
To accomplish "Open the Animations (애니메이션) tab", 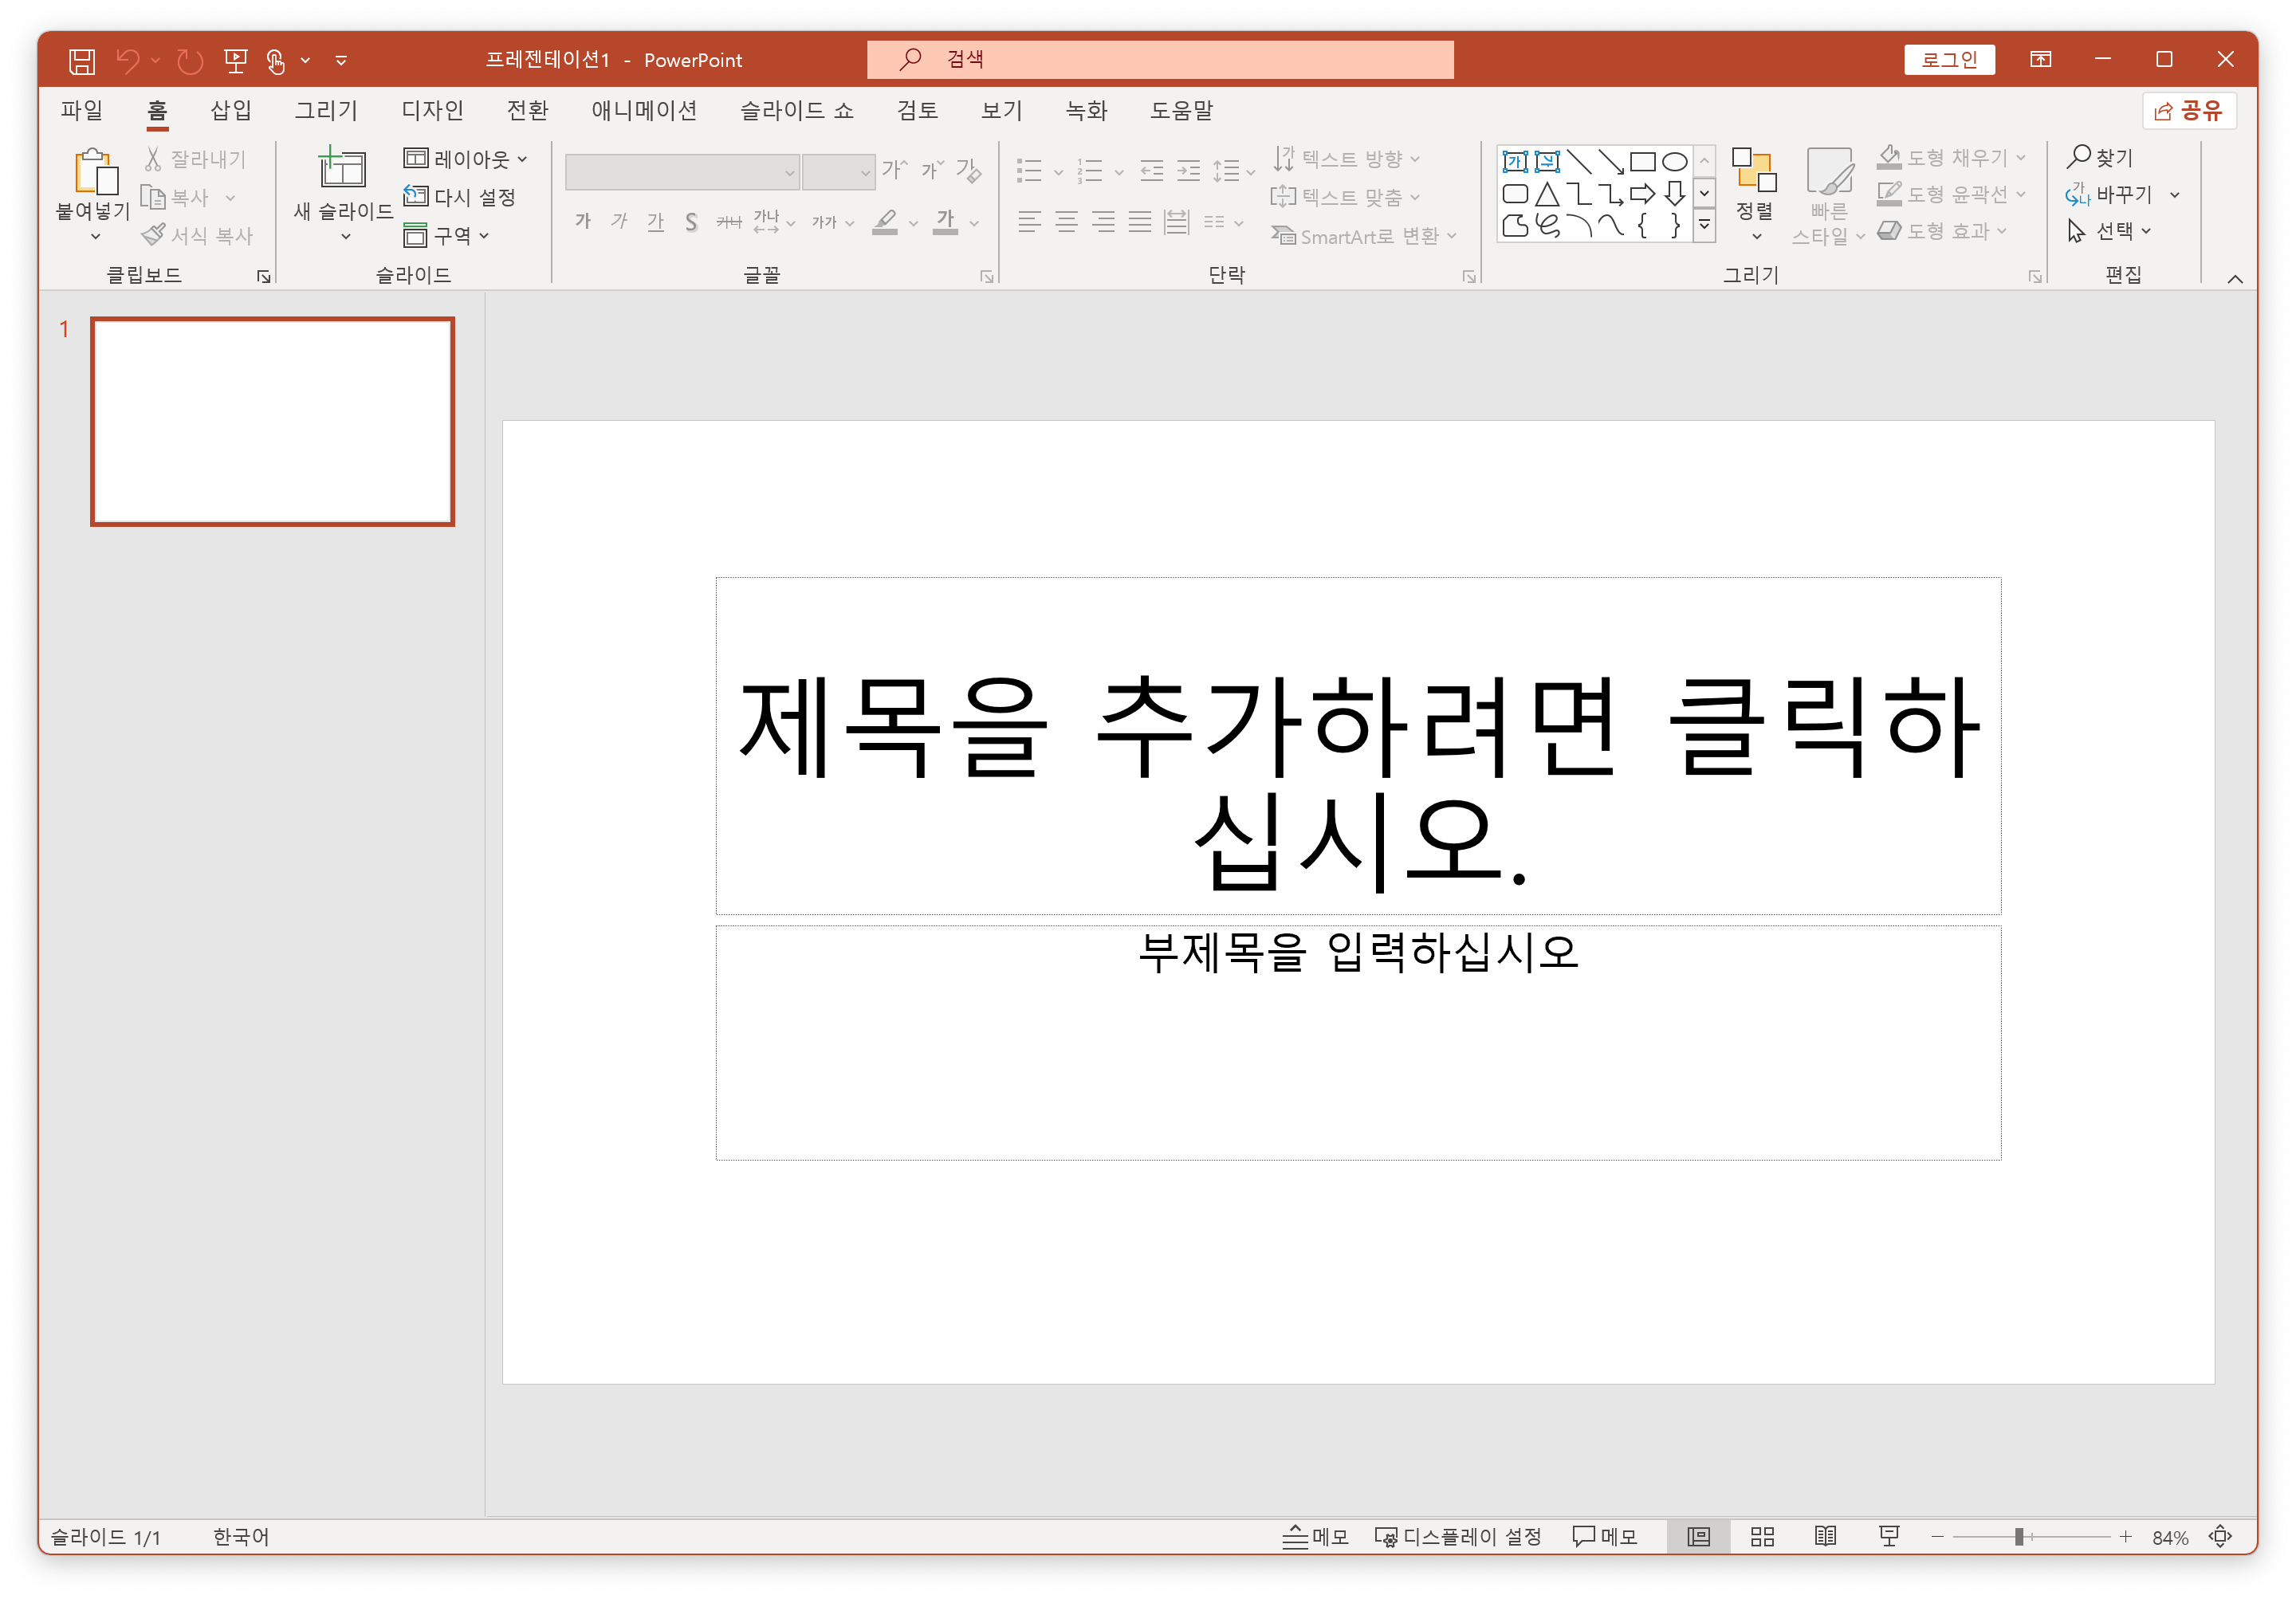I will (643, 110).
